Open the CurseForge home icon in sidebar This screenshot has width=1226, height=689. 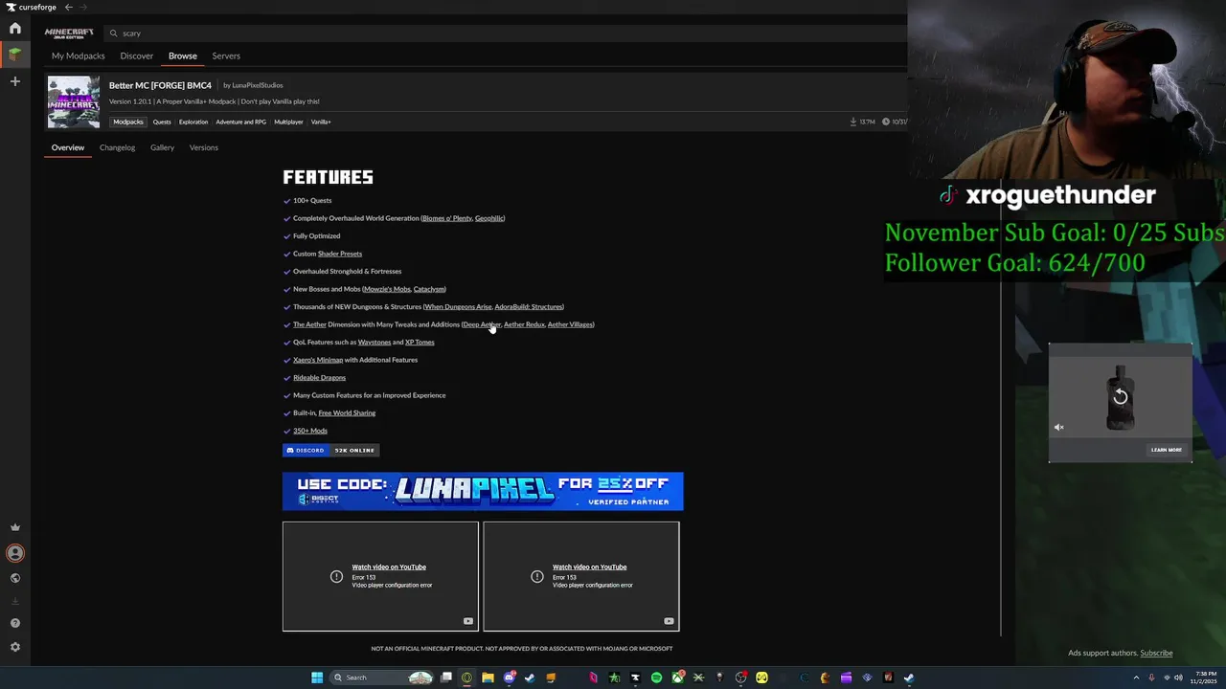pyautogui.click(x=15, y=29)
